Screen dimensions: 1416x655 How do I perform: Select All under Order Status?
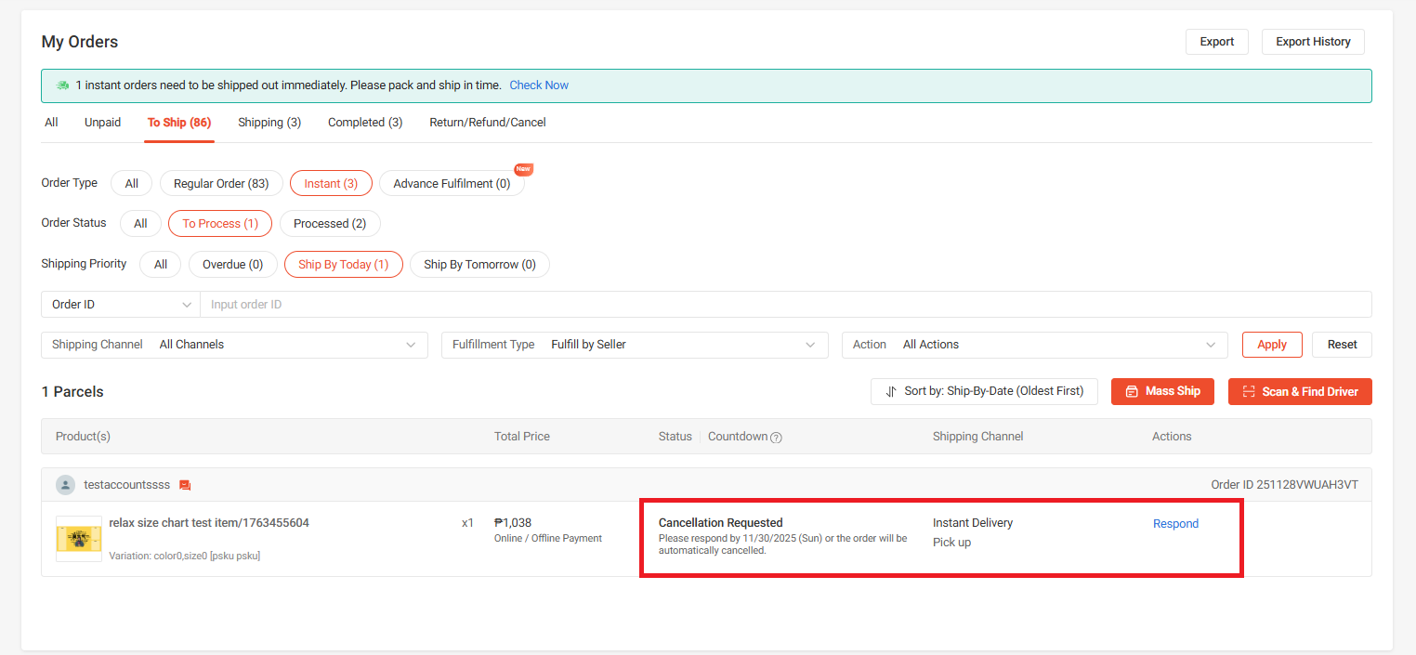(140, 224)
